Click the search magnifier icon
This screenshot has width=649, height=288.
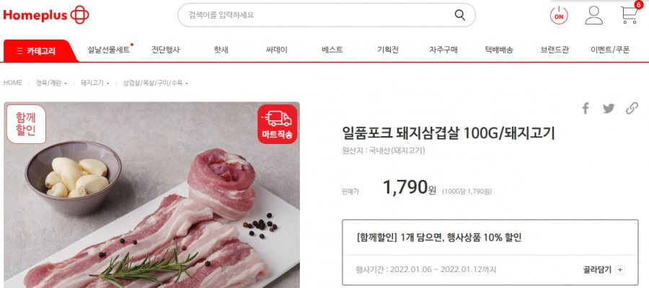(460, 15)
